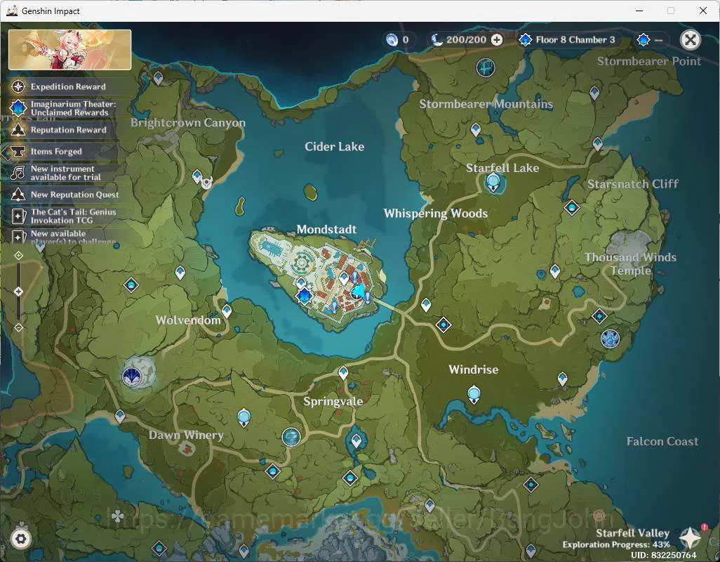
Task: Click the zoom-in button above the zoom slider
Action: click(18, 256)
